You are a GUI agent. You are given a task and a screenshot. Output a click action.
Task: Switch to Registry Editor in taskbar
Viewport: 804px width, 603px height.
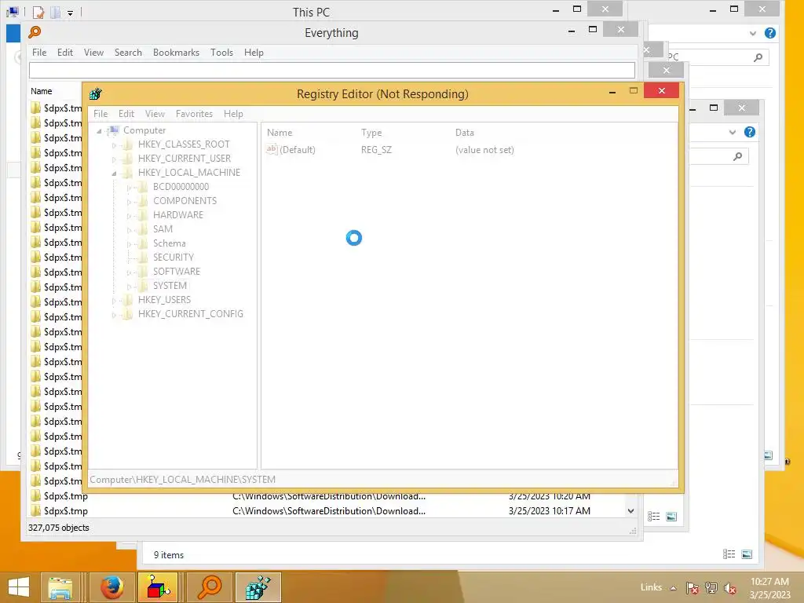(x=258, y=587)
